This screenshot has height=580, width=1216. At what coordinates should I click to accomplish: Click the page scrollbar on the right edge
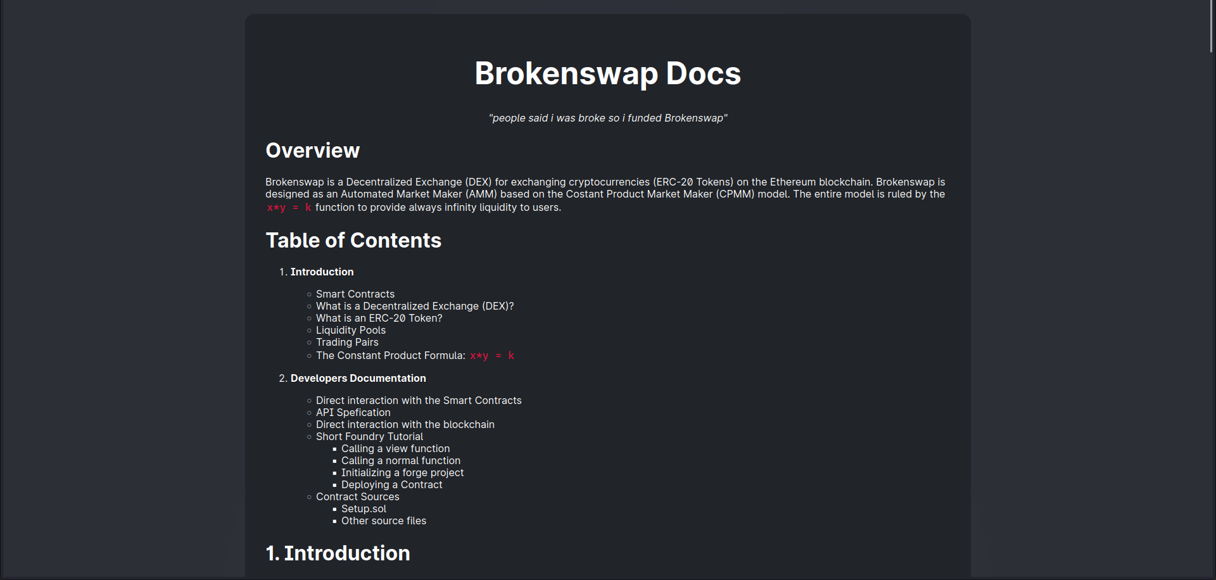pos(1211,25)
